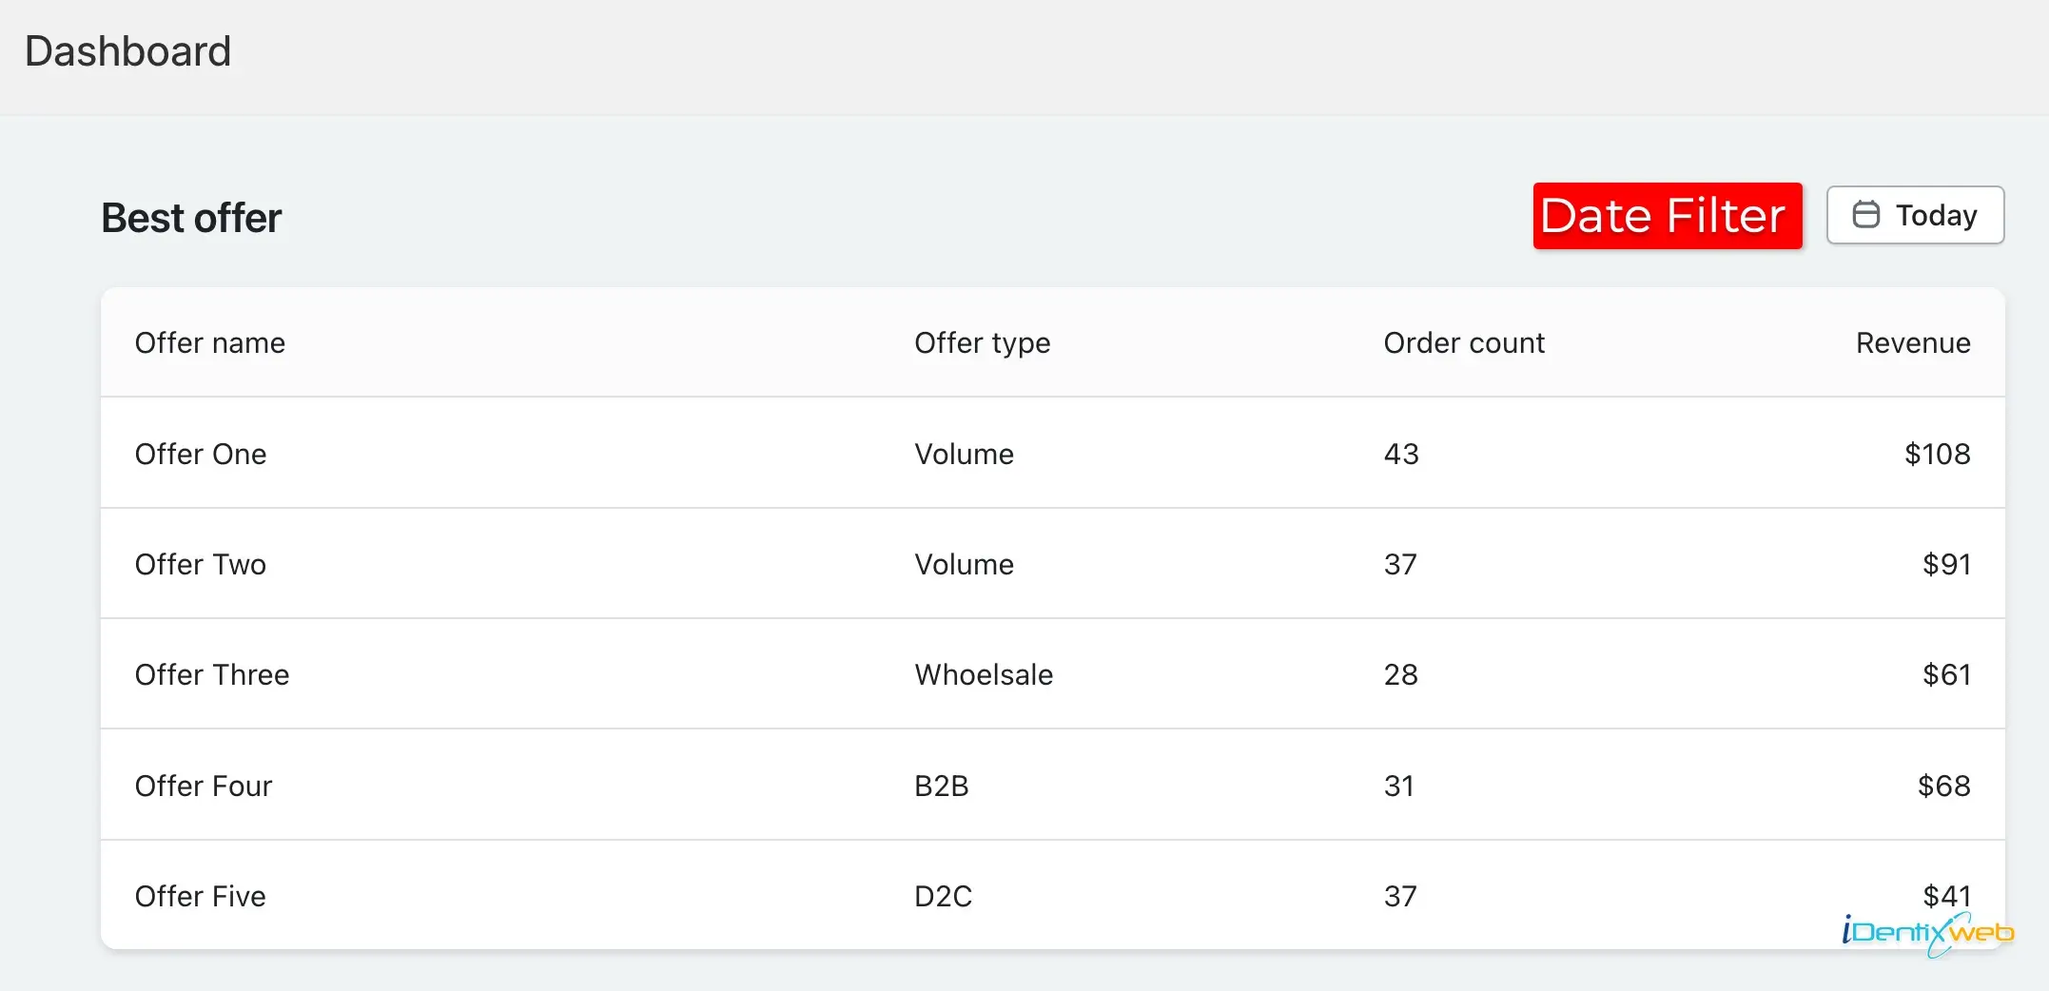Click the calendar icon in the Today button
The width and height of the screenshot is (2049, 991).
click(1867, 215)
